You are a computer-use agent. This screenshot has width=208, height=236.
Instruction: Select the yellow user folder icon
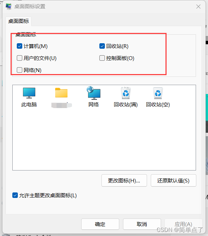coord(61,93)
